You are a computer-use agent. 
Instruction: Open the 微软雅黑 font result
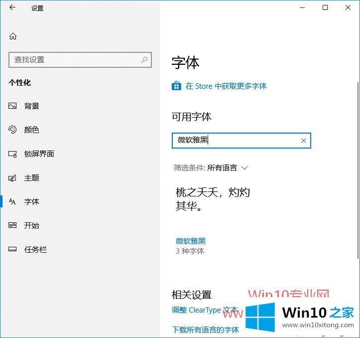point(191,241)
